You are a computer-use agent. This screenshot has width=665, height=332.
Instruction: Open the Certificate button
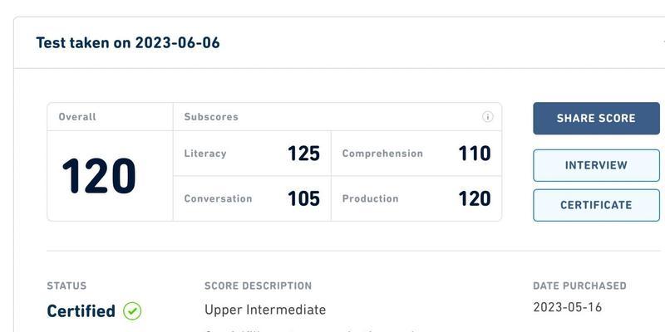[x=596, y=205]
